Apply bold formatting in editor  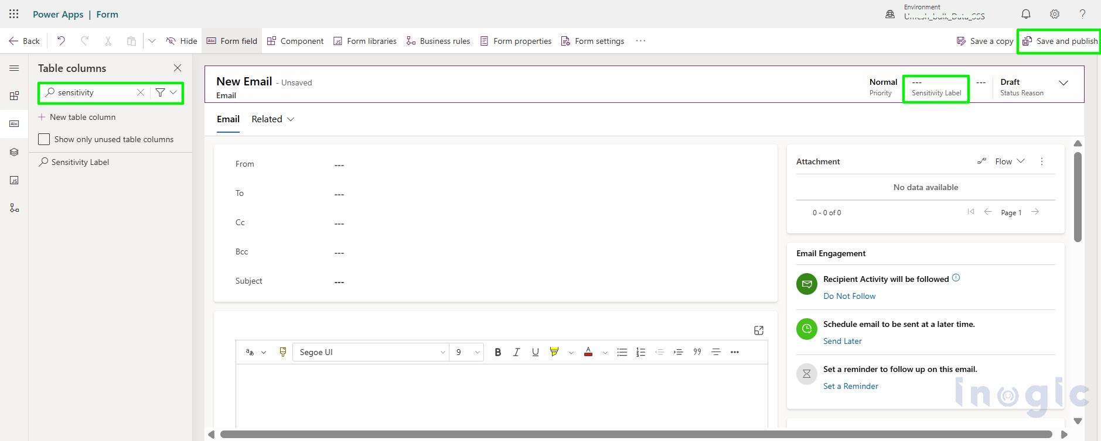tap(498, 352)
